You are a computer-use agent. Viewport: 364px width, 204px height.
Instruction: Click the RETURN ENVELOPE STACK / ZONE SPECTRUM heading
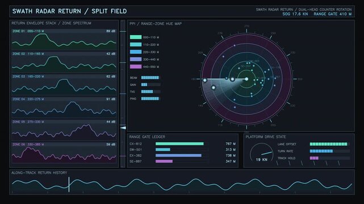tap(51, 23)
